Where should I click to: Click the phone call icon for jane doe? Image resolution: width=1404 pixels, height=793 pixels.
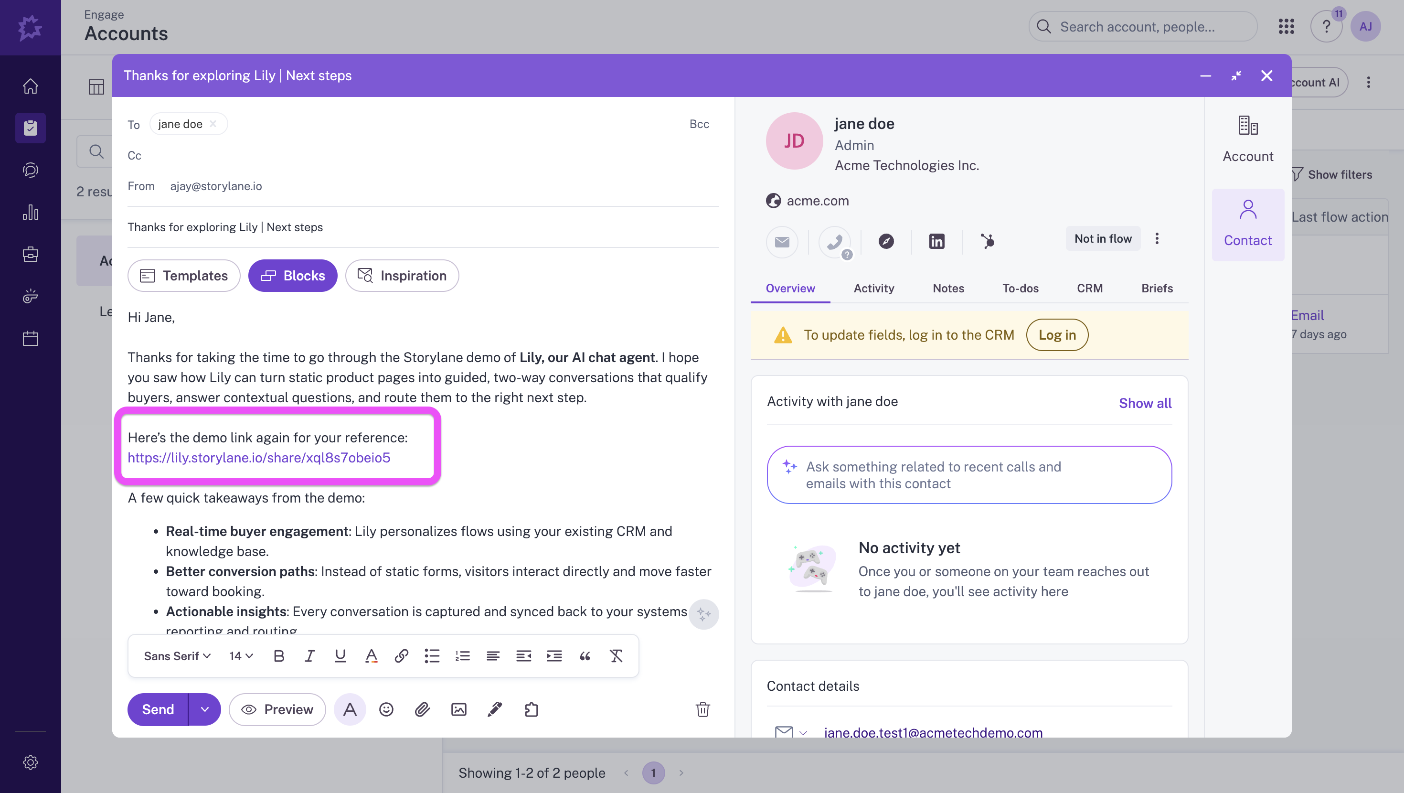pyautogui.click(x=834, y=241)
